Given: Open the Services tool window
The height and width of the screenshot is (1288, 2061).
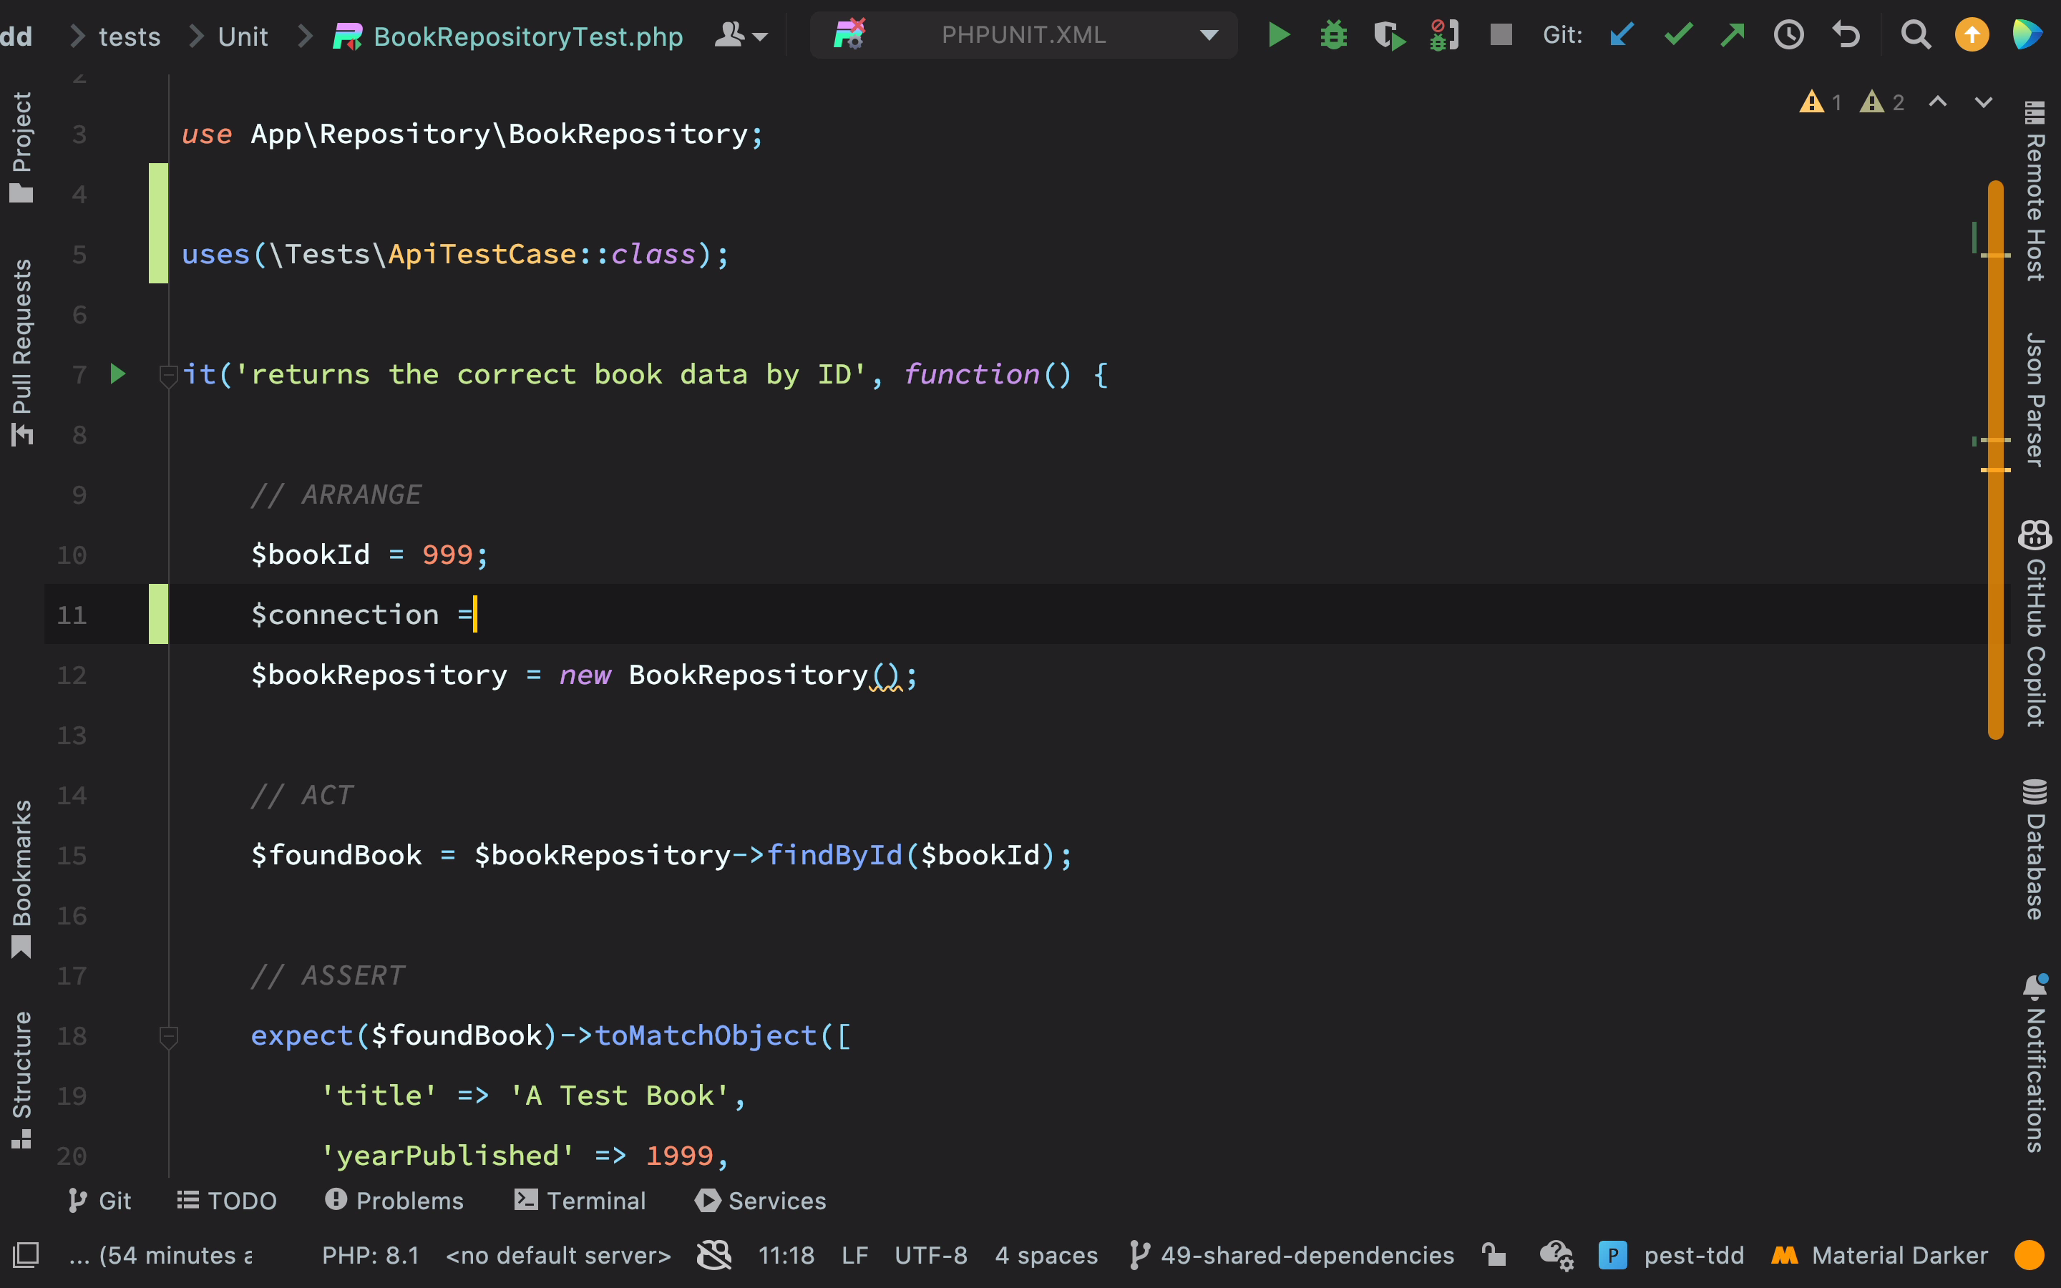Looking at the screenshot, I should coord(761,1200).
